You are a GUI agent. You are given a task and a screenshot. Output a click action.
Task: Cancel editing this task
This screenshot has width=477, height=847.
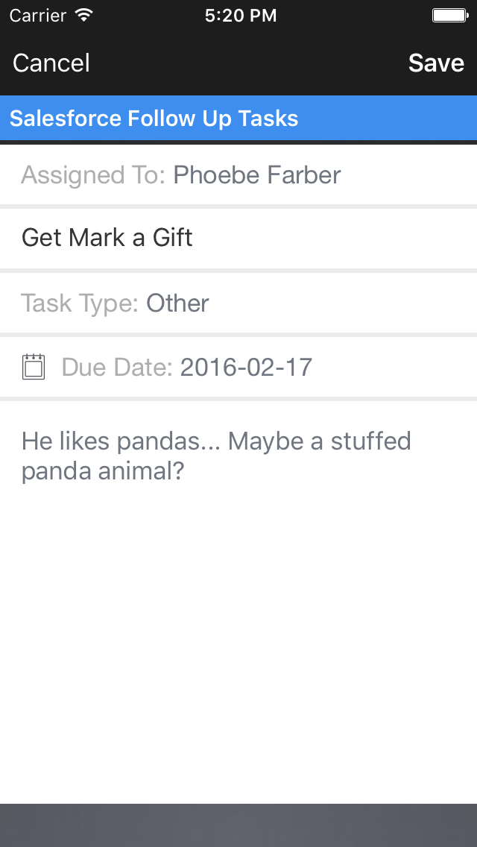pos(51,63)
